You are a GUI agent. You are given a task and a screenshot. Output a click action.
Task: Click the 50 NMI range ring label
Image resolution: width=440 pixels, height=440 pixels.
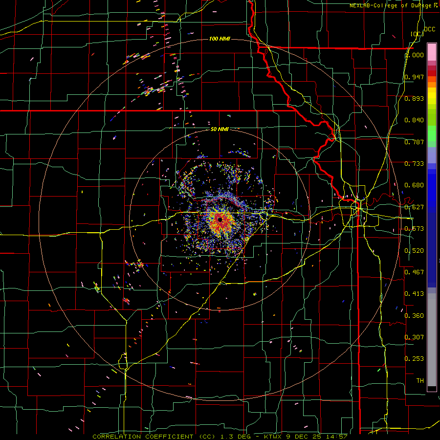pos(220,129)
